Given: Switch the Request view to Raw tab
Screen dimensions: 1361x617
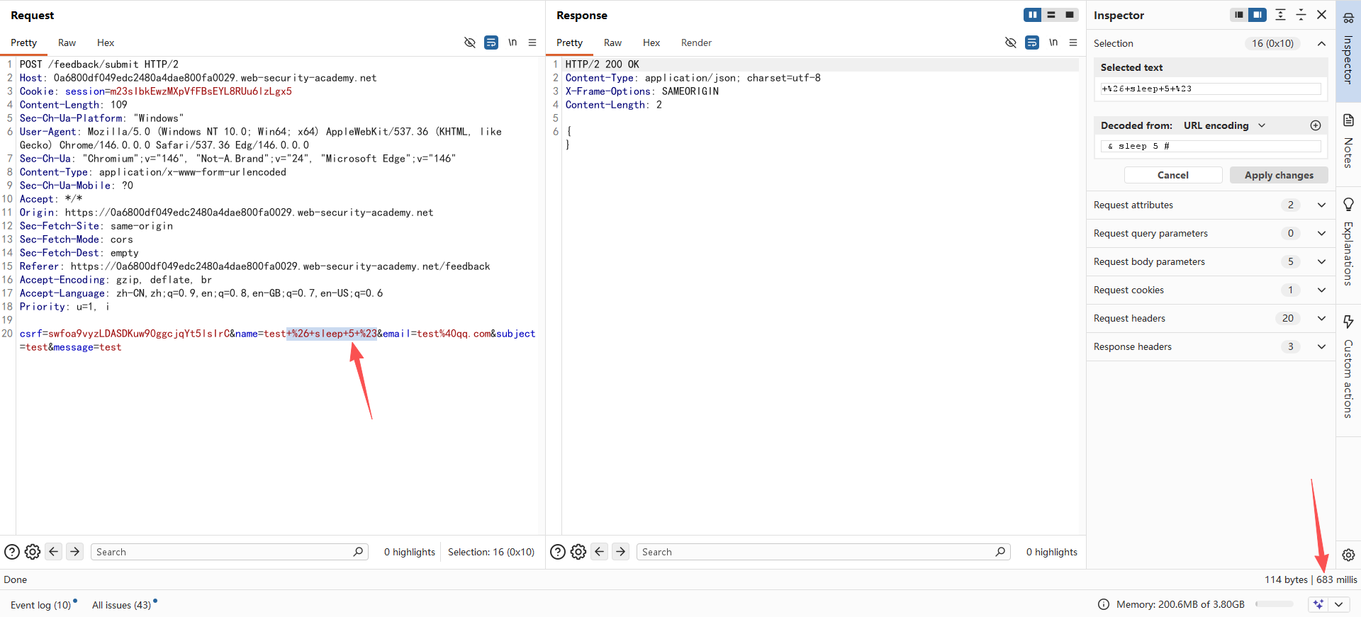Looking at the screenshot, I should [67, 43].
